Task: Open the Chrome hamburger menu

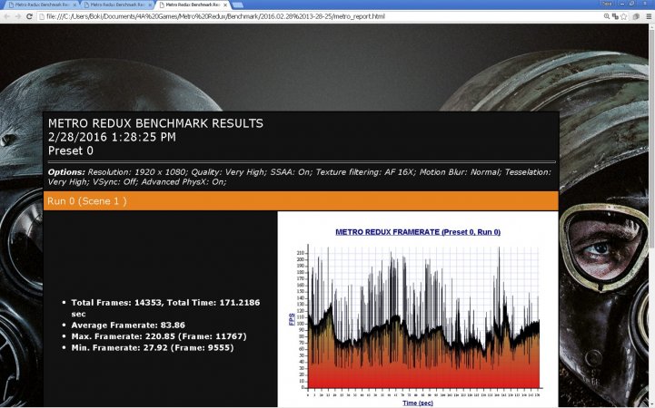Action: pyautogui.click(x=649, y=16)
